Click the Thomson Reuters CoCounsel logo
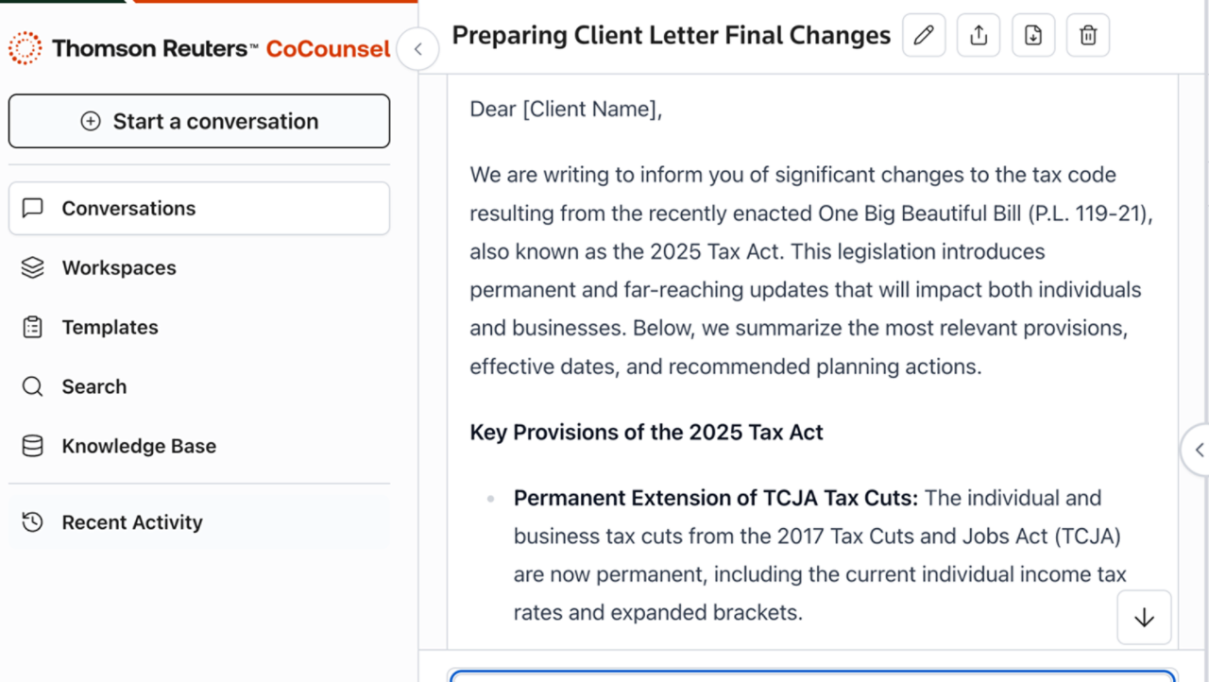The height and width of the screenshot is (682, 1209). 199,48
